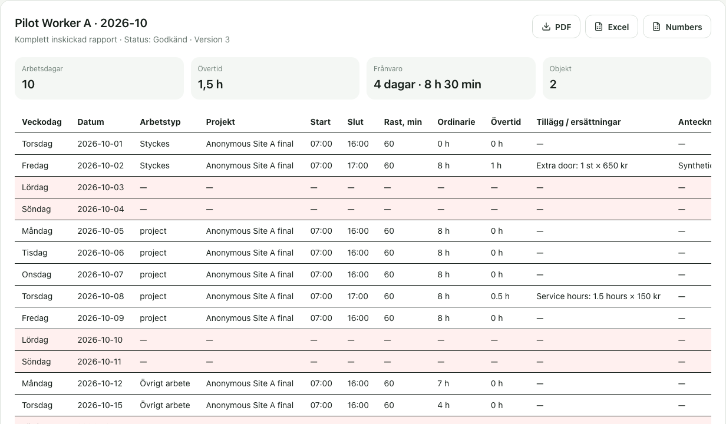
Task: Export the report to Excel
Action: [612, 26]
